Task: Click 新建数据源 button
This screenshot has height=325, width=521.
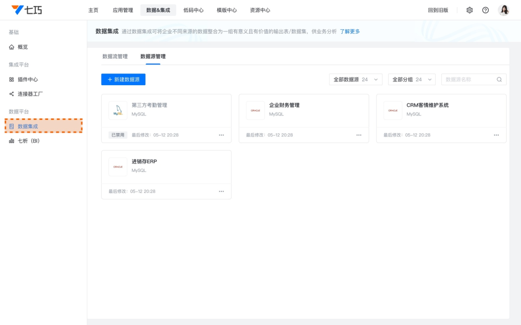Action: 123,79
